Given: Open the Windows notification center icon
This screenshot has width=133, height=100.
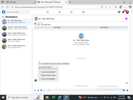Looking at the screenshot, I should click(129, 98).
